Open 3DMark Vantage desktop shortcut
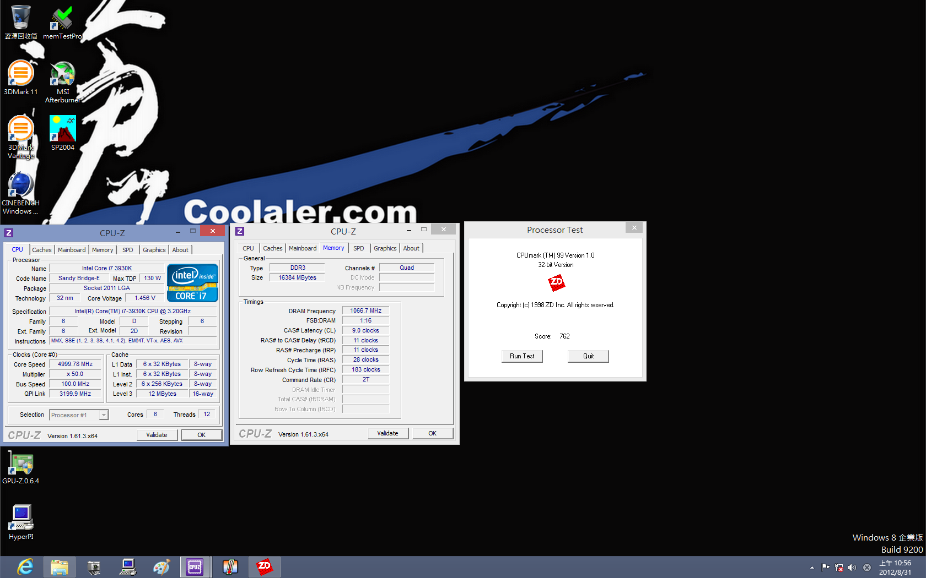 (x=21, y=137)
